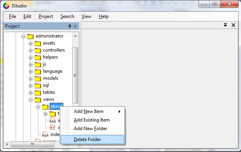Expand the language folder node
The height and width of the screenshot is (152, 241).
(x=30, y=72)
